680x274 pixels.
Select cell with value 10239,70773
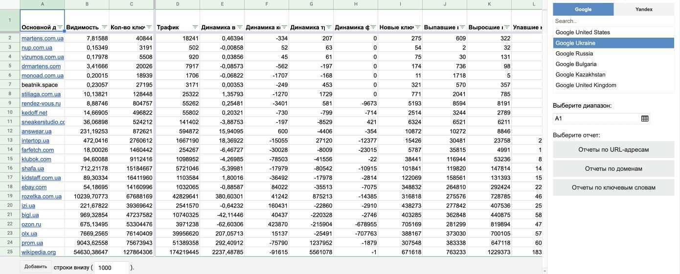[87, 196]
